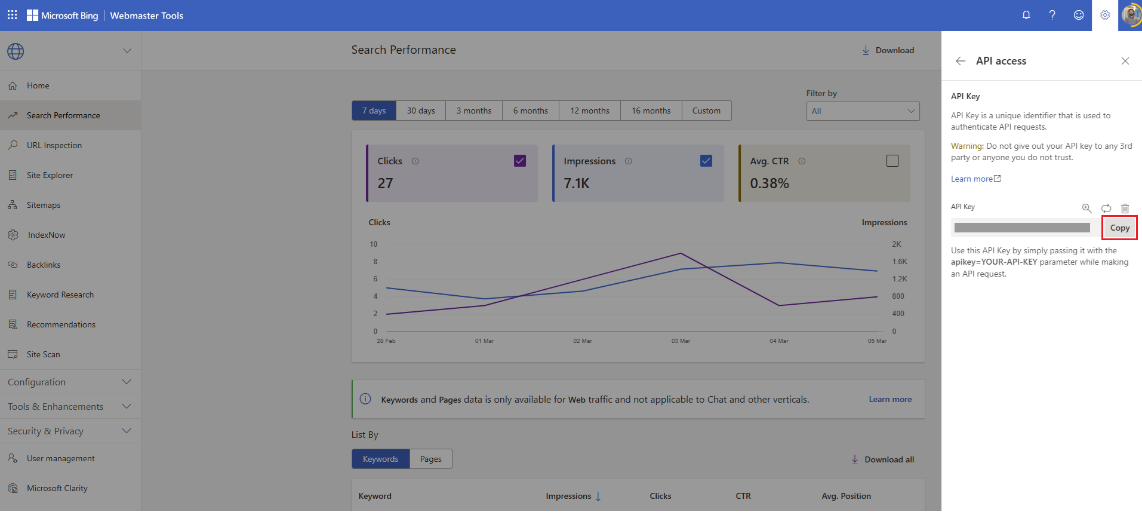Uncheck the Impressions metric checkbox

(x=706, y=161)
